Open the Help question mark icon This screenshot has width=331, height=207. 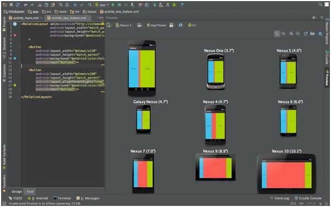point(182,4)
